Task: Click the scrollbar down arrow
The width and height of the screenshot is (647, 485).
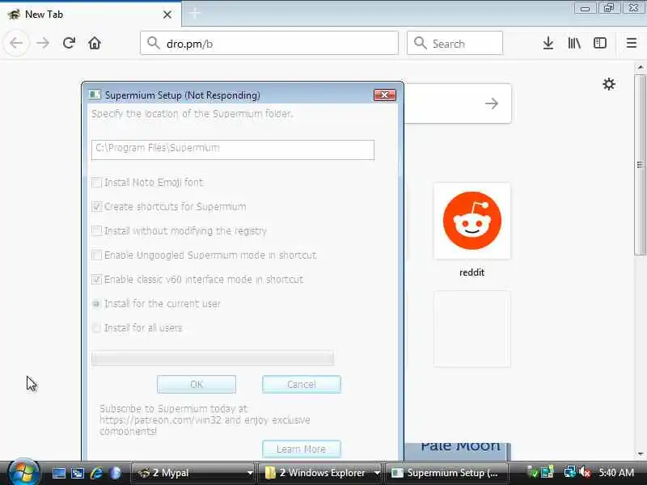Action: point(640,454)
